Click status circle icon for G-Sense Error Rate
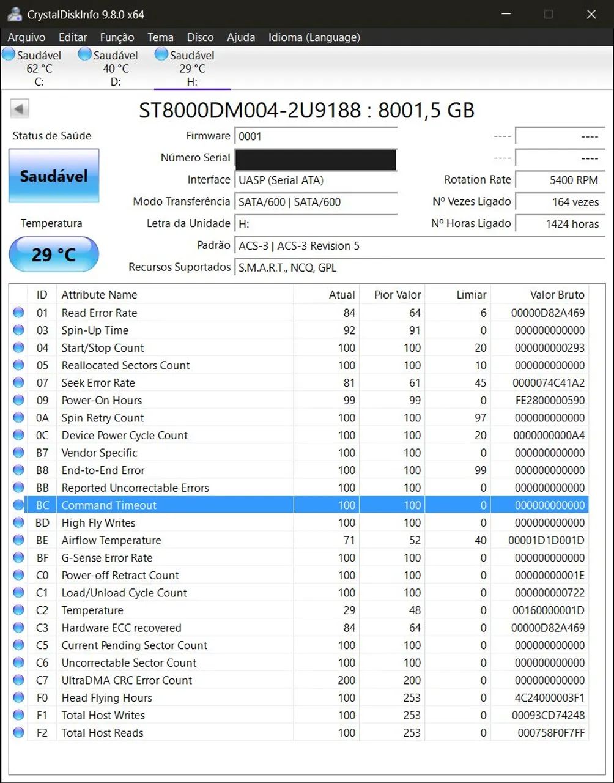The image size is (614, 783). pyautogui.click(x=18, y=558)
